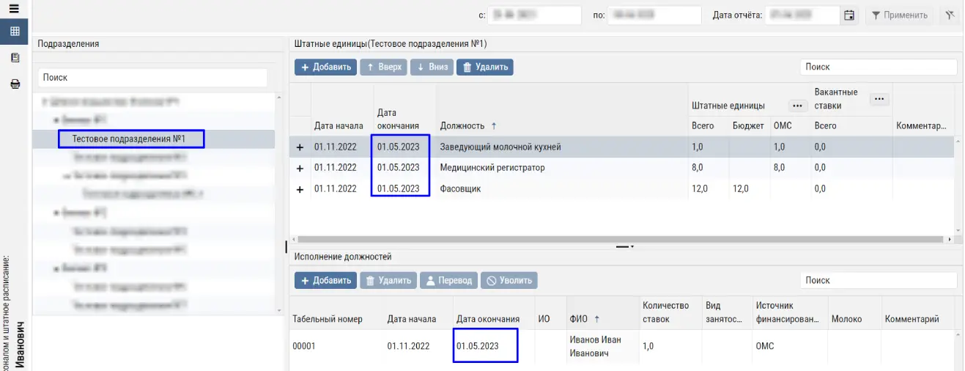The height and width of the screenshot is (371, 965).
Task: Select the table grid sidebar icon
Action: coord(14,32)
